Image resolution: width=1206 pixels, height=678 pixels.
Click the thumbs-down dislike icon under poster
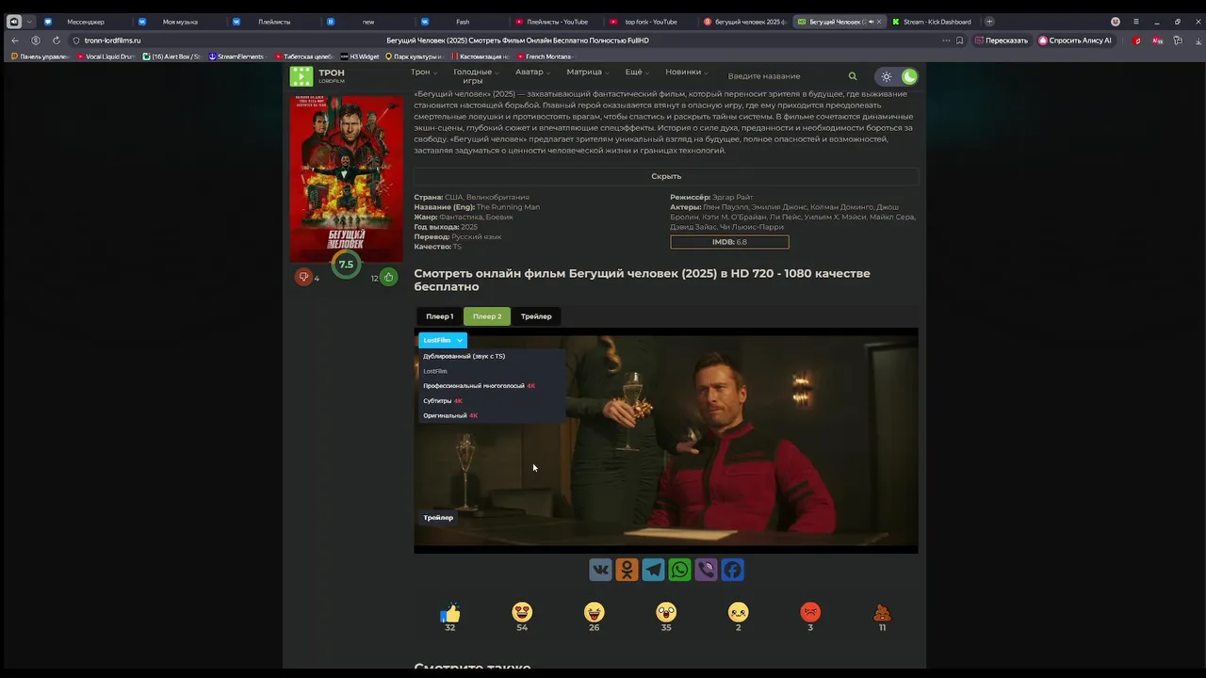pos(303,277)
